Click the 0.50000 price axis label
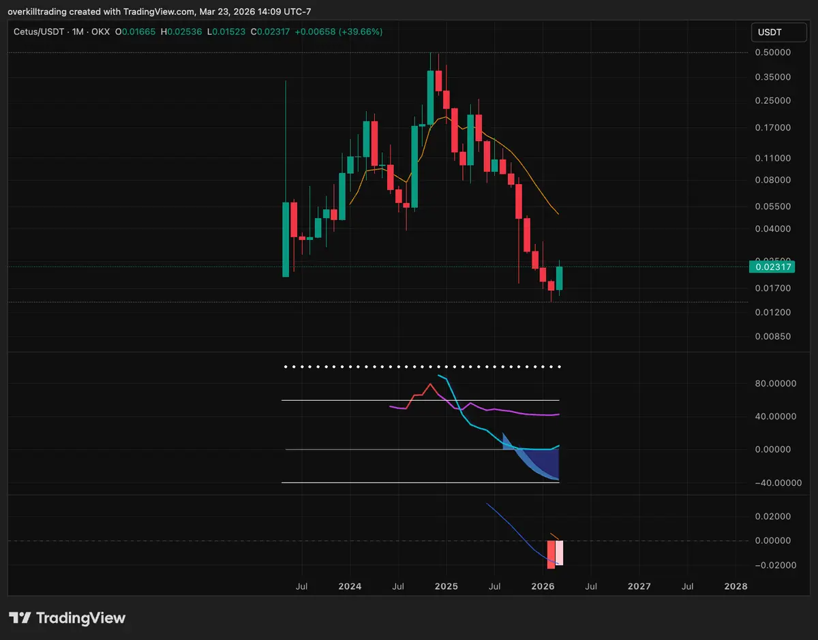This screenshot has width=818, height=640. (772, 52)
